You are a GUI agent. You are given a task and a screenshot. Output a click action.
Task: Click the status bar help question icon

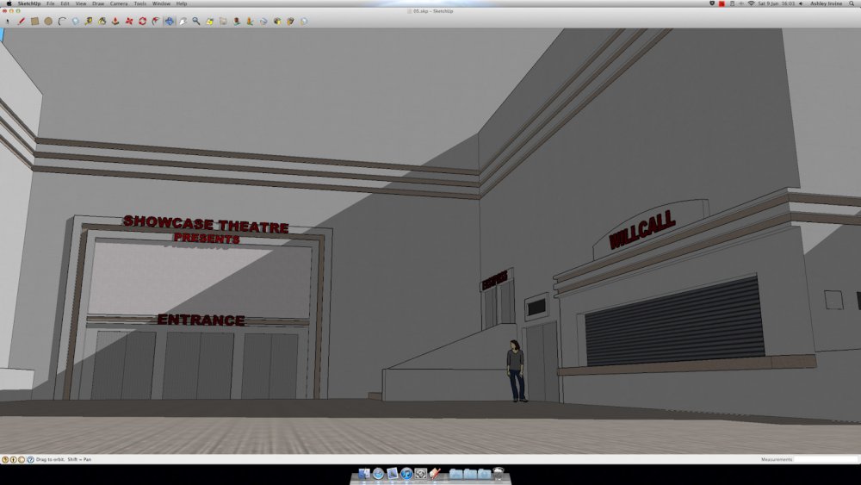tap(31, 460)
